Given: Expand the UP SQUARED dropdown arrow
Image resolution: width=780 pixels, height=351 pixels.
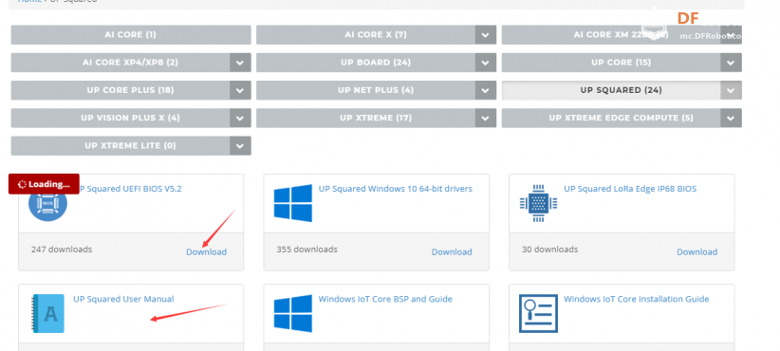Looking at the screenshot, I should point(731,90).
